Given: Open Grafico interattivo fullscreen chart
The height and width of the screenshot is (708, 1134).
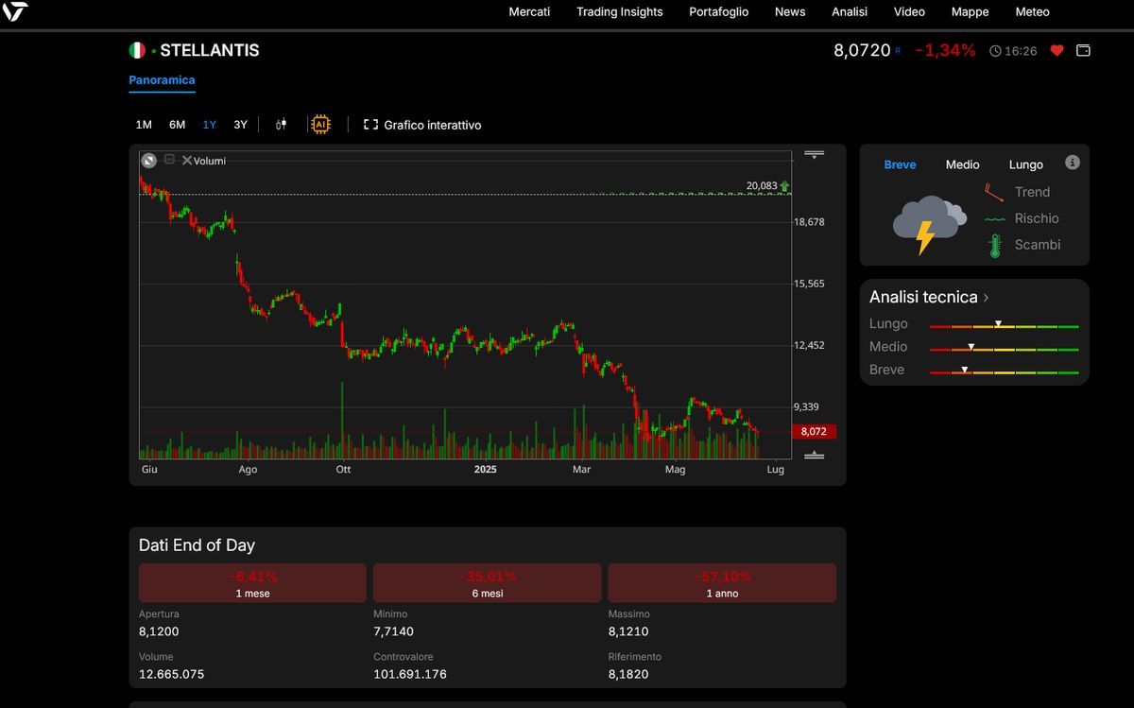Looking at the screenshot, I should click(x=422, y=125).
